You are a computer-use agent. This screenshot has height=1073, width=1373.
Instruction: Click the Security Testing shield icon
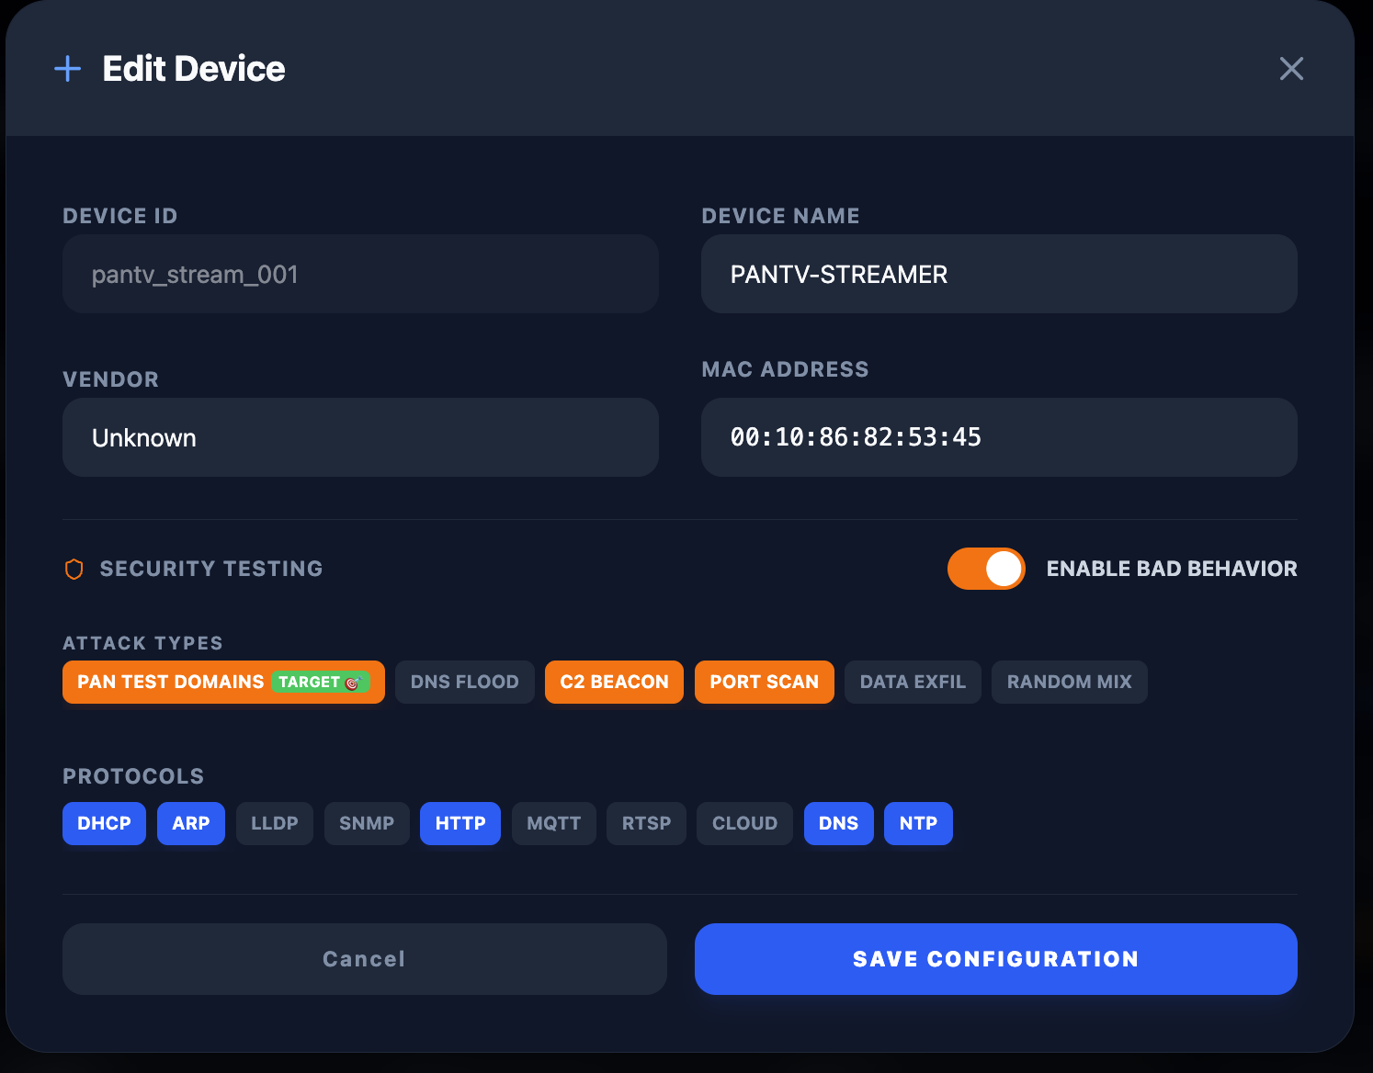click(74, 570)
